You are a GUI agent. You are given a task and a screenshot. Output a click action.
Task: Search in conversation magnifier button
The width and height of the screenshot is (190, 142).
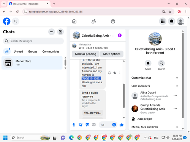(161, 63)
